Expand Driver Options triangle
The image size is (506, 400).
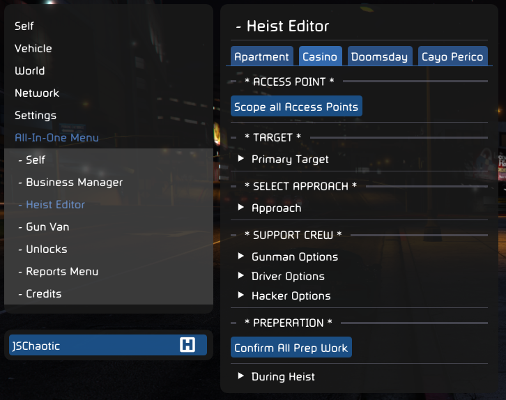[x=240, y=275]
